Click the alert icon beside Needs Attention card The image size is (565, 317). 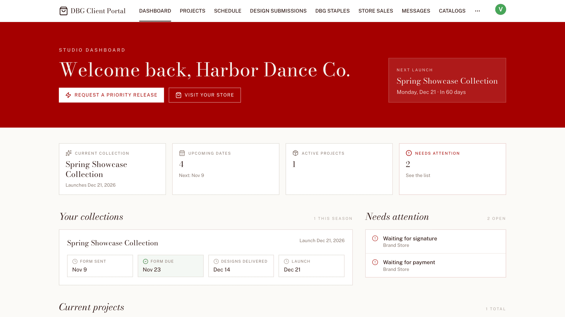pos(409,153)
